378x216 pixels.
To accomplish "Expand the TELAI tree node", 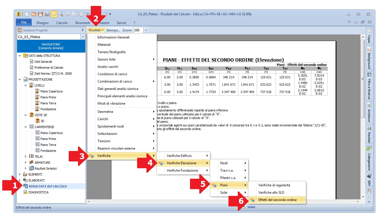I will coord(26,157).
